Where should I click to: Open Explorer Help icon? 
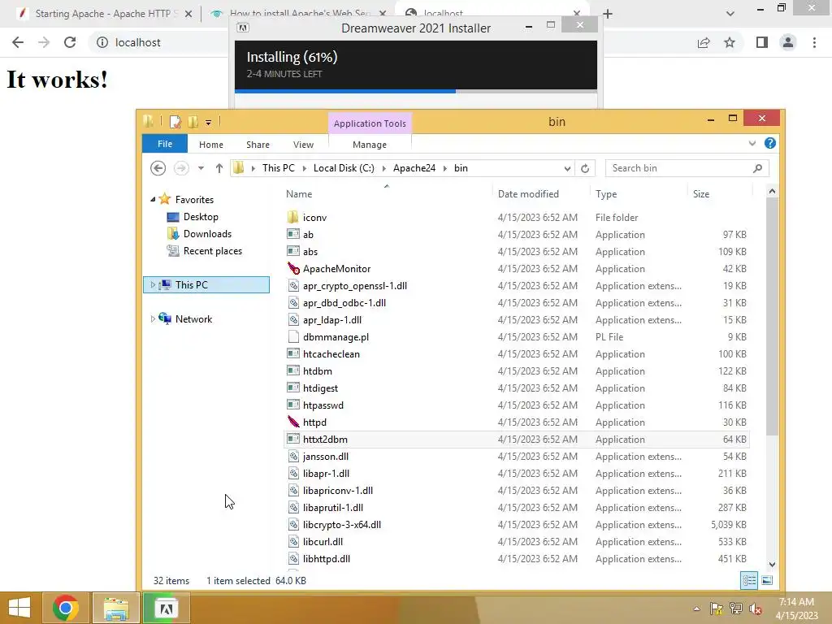[x=770, y=143]
